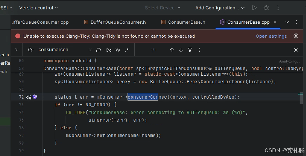
Task: Show the hidden editor tabs list chevron
Action: coord(287,22)
